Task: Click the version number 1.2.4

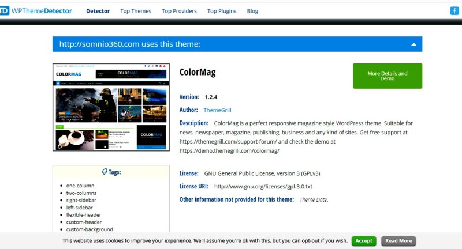Action: [211, 97]
